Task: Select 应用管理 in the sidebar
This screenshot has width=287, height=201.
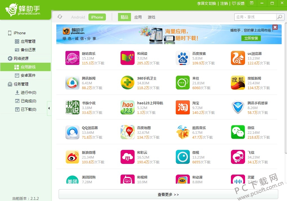Action: click(25, 41)
